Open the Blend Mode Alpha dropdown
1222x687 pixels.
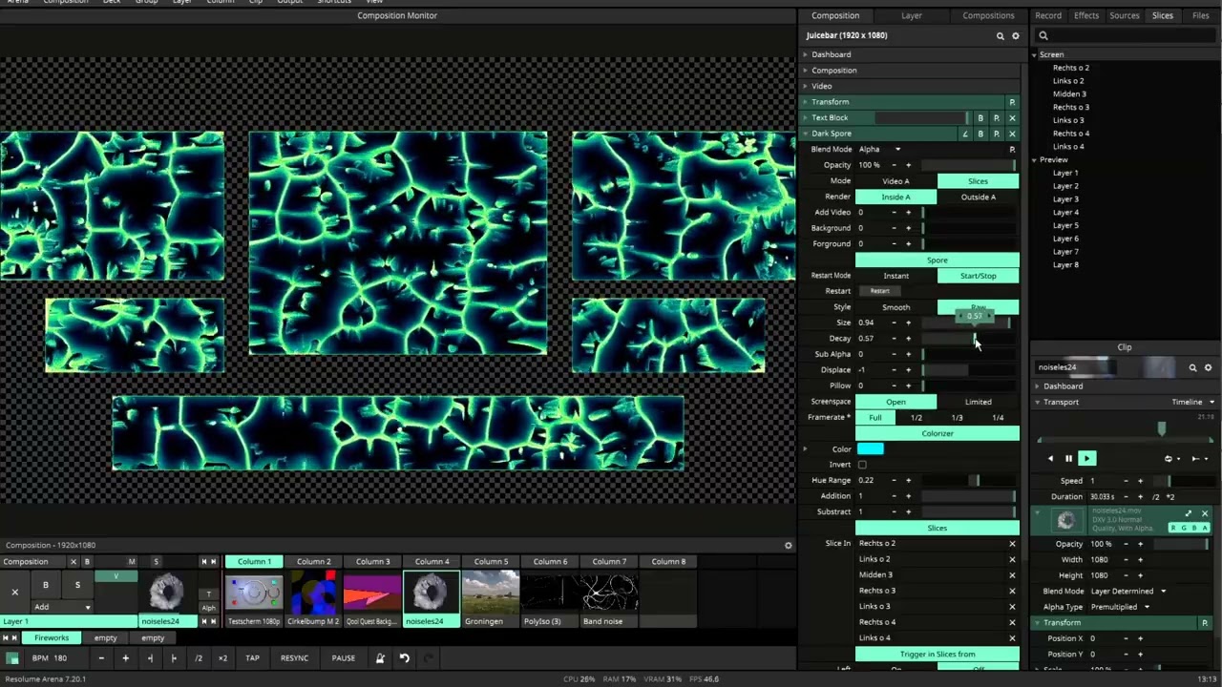879,150
